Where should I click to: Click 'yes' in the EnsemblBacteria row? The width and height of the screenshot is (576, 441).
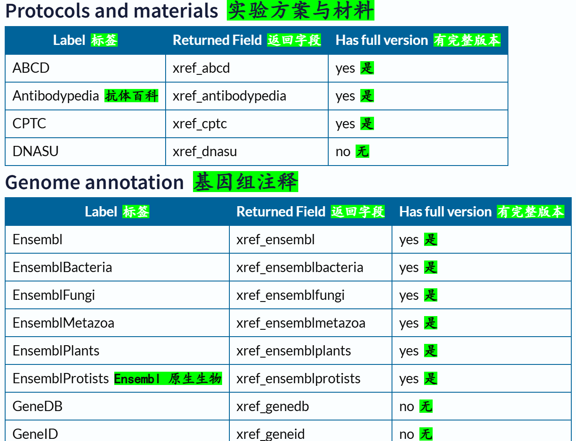[x=409, y=268]
